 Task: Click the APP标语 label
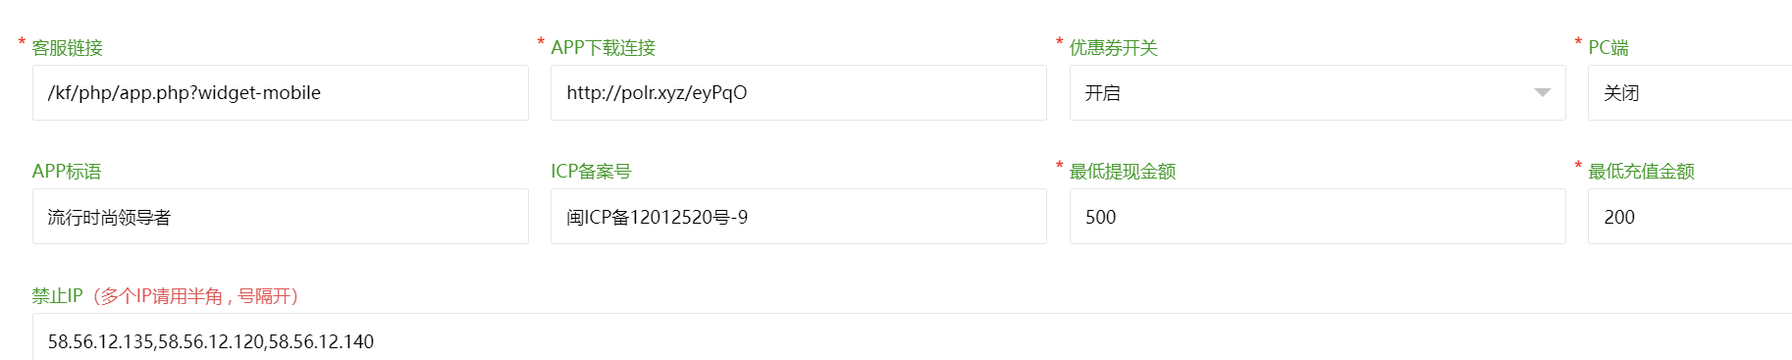point(67,172)
